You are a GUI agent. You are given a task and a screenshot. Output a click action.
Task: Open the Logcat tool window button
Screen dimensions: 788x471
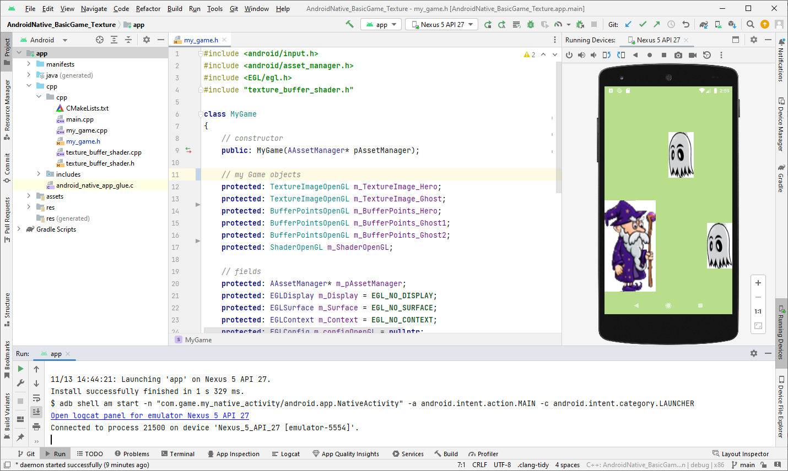click(x=286, y=454)
